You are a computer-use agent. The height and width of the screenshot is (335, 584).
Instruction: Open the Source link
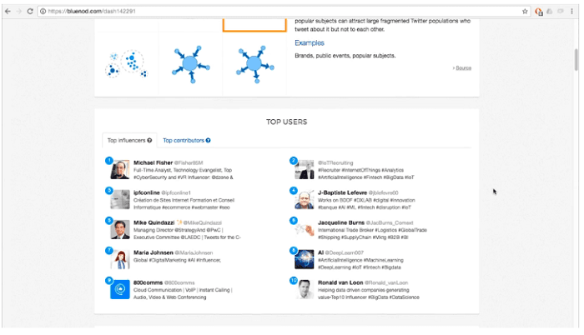click(x=463, y=68)
